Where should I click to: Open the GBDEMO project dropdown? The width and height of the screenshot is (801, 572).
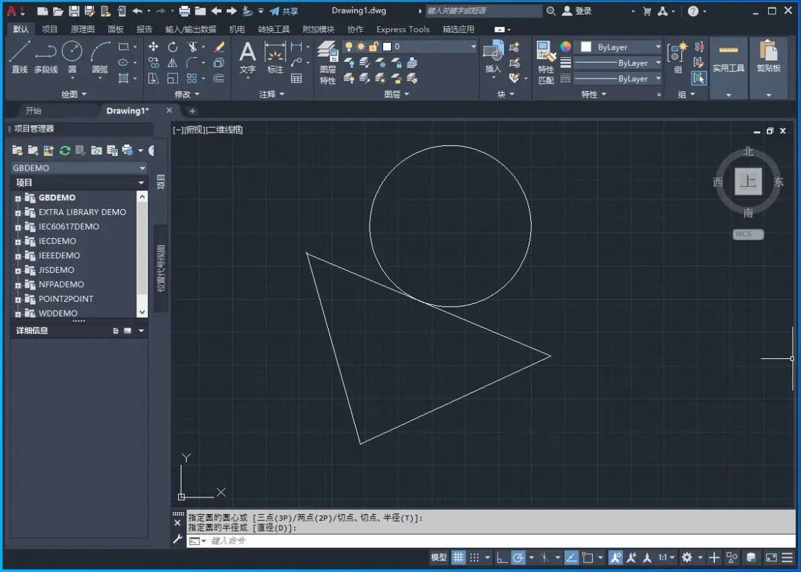coord(79,167)
